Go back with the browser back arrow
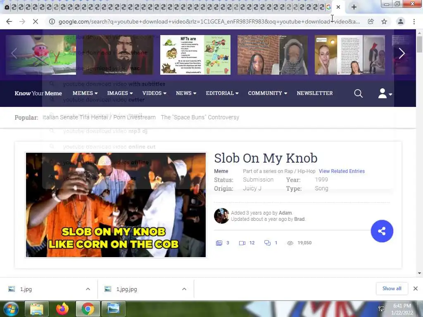This screenshot has height=317, width=423. point(9,21)
